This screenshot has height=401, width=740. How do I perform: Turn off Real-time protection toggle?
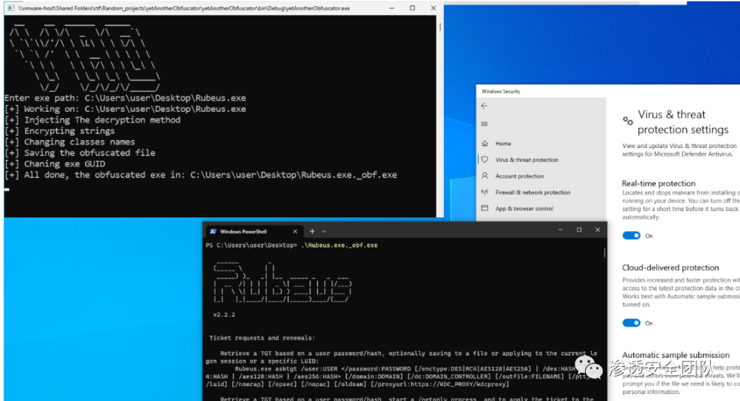[631, 236]
